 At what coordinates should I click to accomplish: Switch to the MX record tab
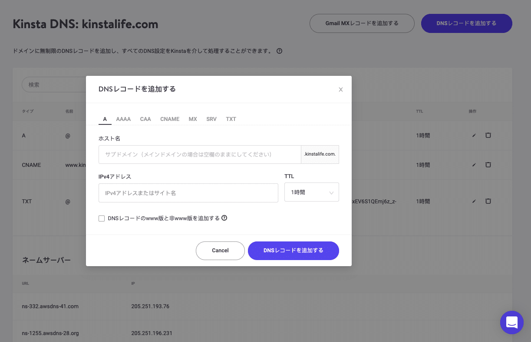[192, 119]
